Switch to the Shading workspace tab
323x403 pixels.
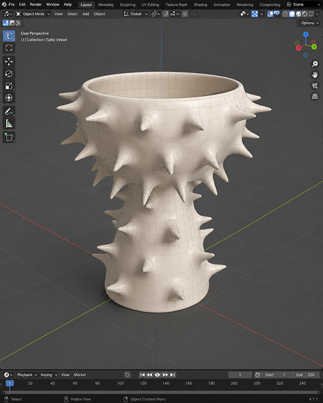pyautogui.click(x=200, y=5)
